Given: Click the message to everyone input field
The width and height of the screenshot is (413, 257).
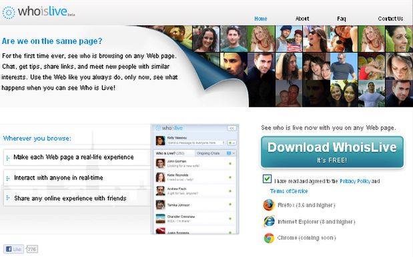Looking at the screenshot, I should (195, 142).
